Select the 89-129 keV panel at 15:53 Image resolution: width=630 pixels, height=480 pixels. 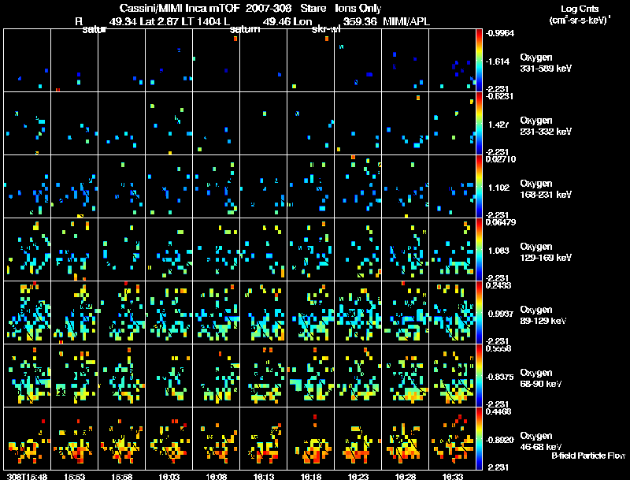click(74, 313)
